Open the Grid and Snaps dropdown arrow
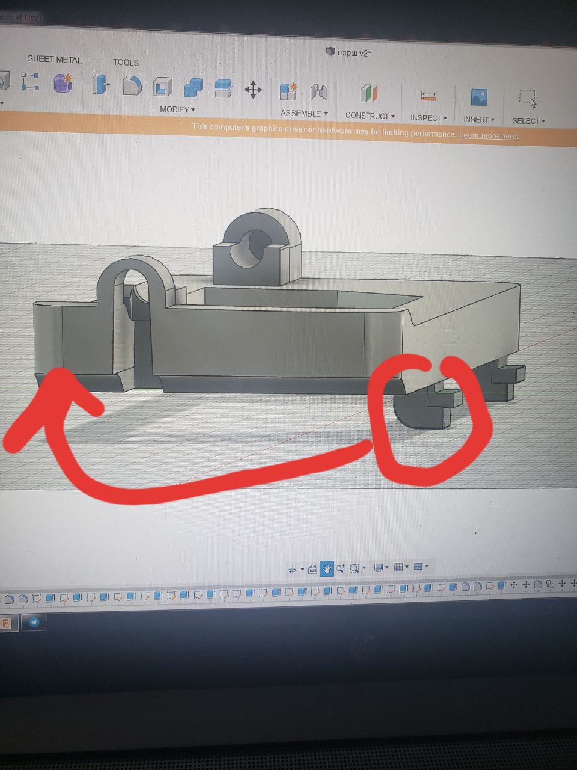This screenshot has width=577, height=770. (407, 567)
